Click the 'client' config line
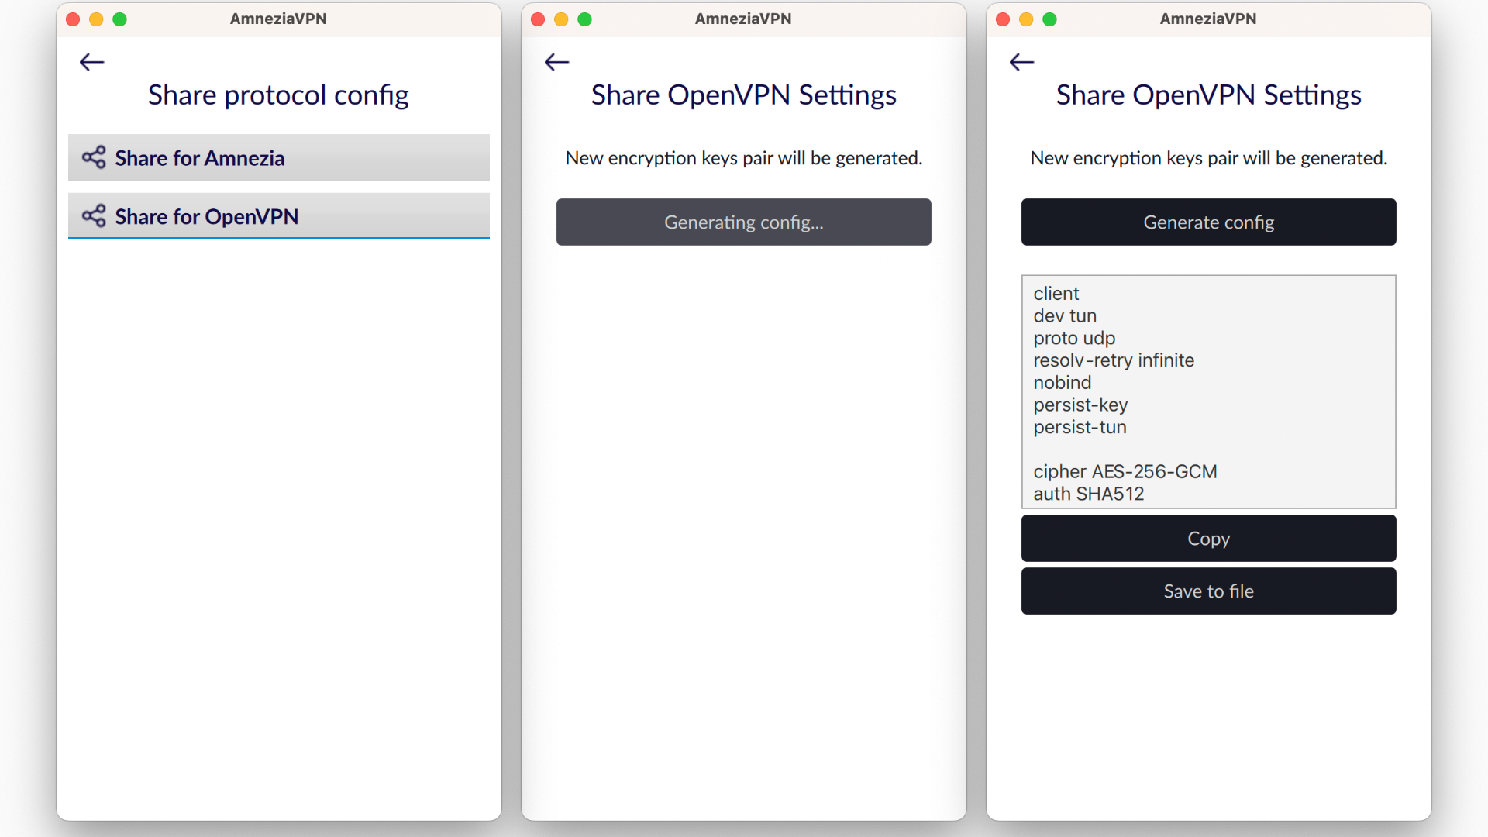 (x=1056, y=294)
